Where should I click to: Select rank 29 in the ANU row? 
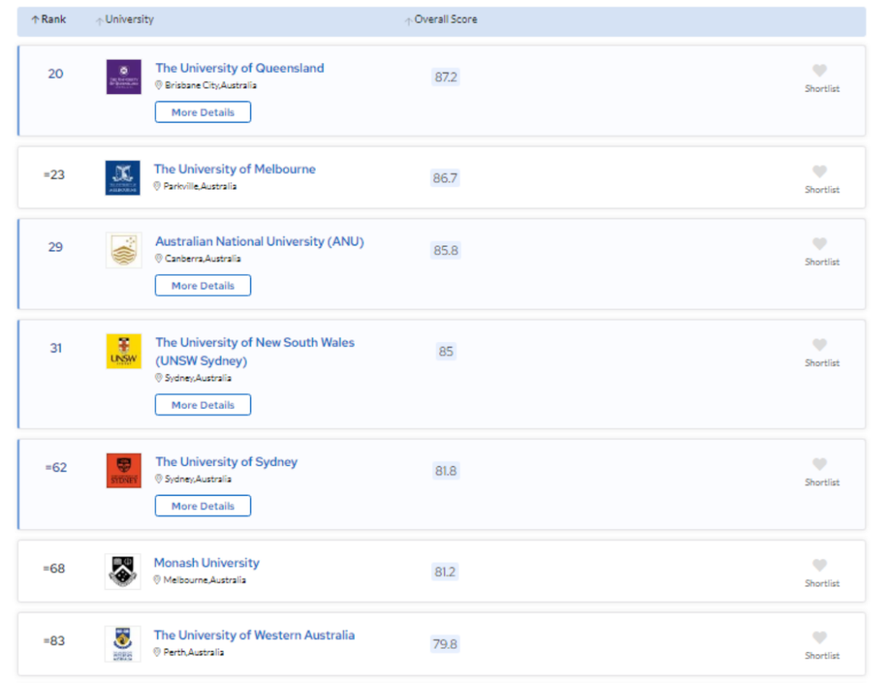pos(56,247)
